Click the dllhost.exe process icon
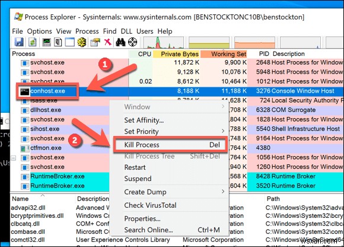This screenshot has height=247, width=344. point(25,110)
